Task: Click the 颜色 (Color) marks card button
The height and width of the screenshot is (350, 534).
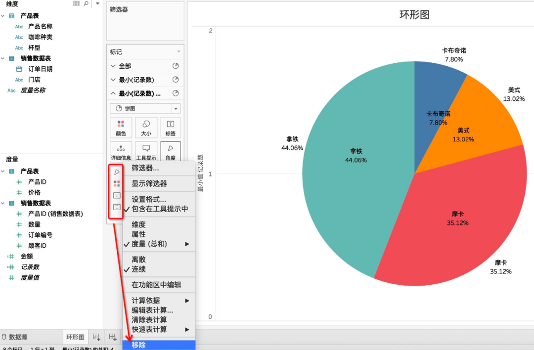Action: [x=121, y=128]
